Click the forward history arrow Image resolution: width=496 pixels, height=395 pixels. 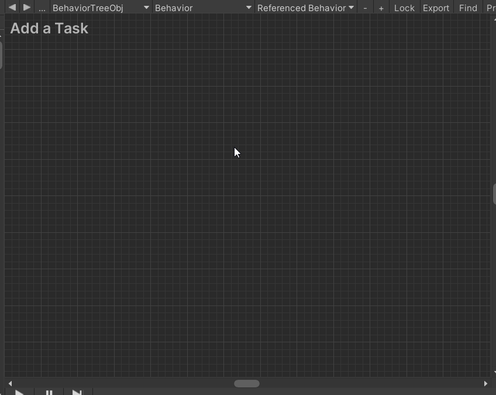click(27, 8)
